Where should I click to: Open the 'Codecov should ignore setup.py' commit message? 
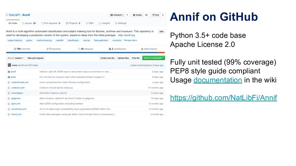56,88
